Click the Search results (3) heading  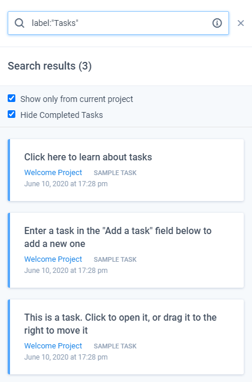50,66
